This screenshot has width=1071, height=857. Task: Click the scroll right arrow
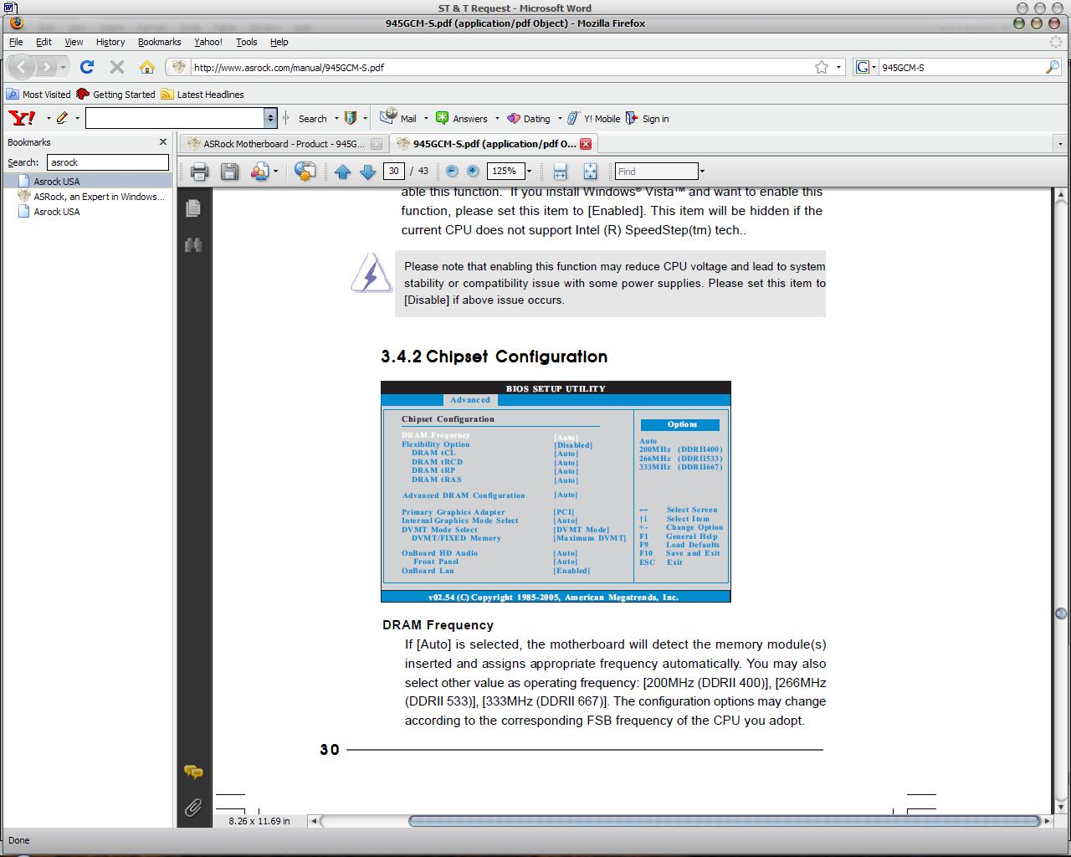click(1048, 821)
